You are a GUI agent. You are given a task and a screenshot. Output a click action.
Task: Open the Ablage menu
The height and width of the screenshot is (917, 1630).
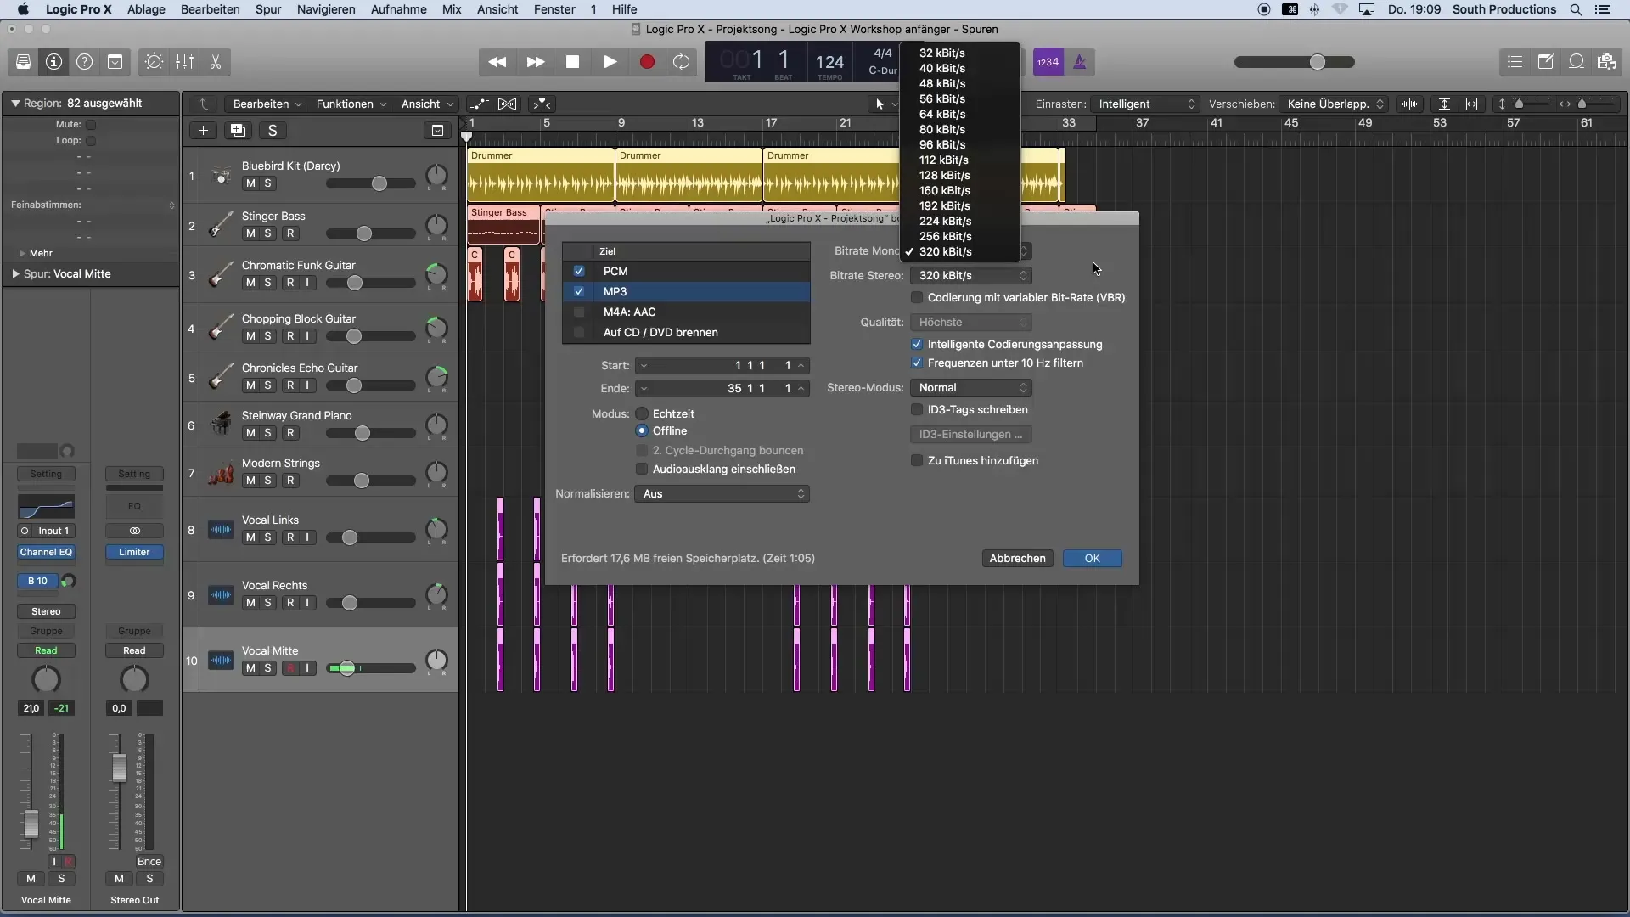tap(146, 9)
